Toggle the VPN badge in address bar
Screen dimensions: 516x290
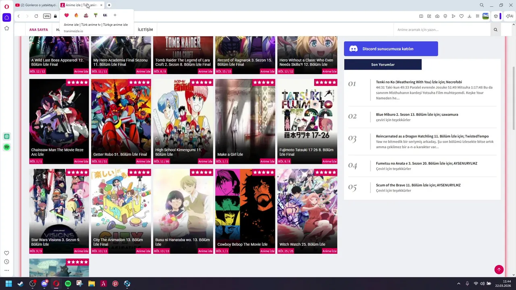[x=47, y=16]
